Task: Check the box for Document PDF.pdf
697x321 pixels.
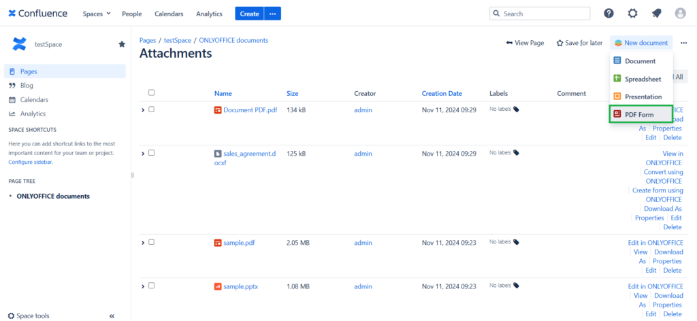Action: [x=152, y=109]
